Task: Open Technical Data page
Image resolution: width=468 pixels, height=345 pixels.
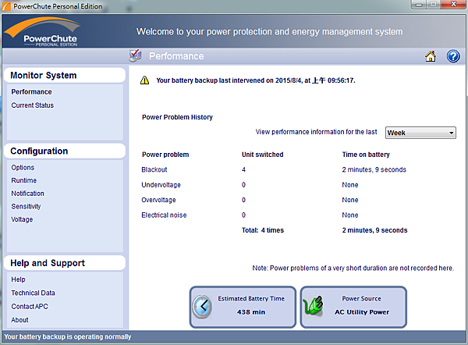Action: pos(34,293)
